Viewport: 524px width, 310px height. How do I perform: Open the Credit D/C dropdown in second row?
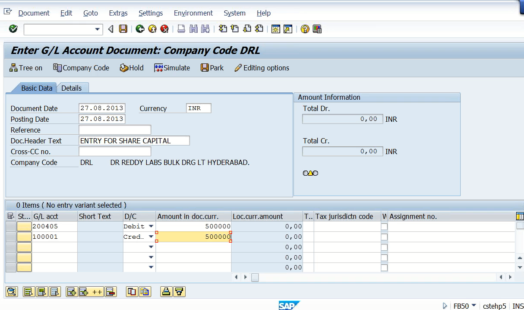pyautogui.click(x=151, y=237)
